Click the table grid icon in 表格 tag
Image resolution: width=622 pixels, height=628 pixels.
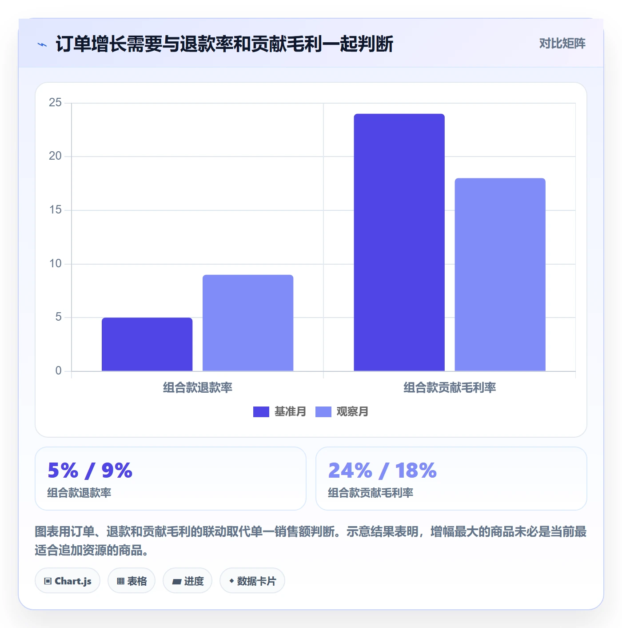tap(120, 581)
